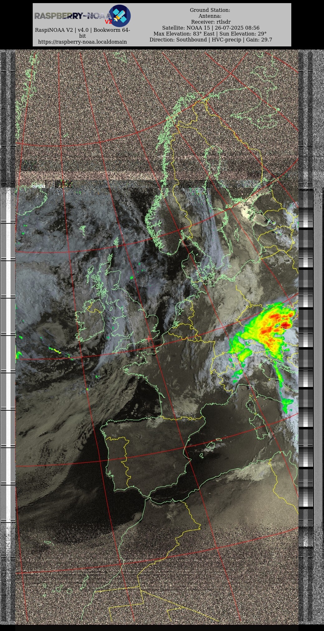Click Ireland on the satellite map
This screenshot has height=631, width=324.
(x=90, y=321)
